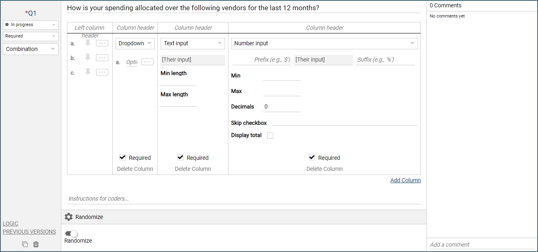Toggle the Randomize switch
The width and height of the screenshot is (538, 252).
click(x=71, y=234)
